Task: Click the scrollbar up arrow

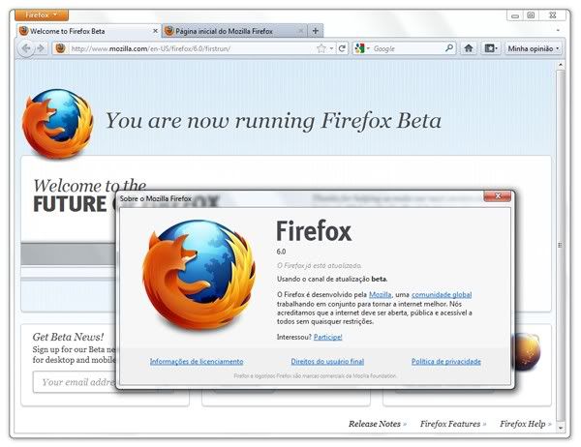Action: pyautogui.click(x=561, y=65)
